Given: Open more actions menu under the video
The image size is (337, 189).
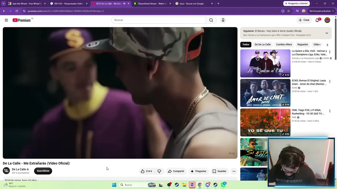Looking at the screenshot, I should [234, 171].
